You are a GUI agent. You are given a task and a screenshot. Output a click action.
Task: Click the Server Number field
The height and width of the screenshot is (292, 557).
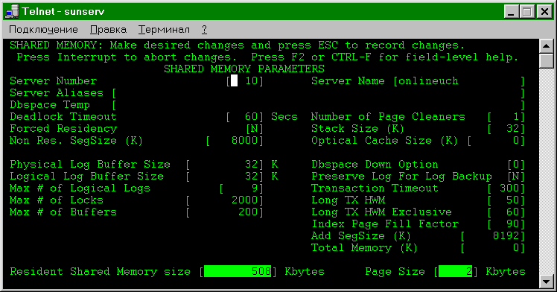pyautogui.click(x=245, y=81)
